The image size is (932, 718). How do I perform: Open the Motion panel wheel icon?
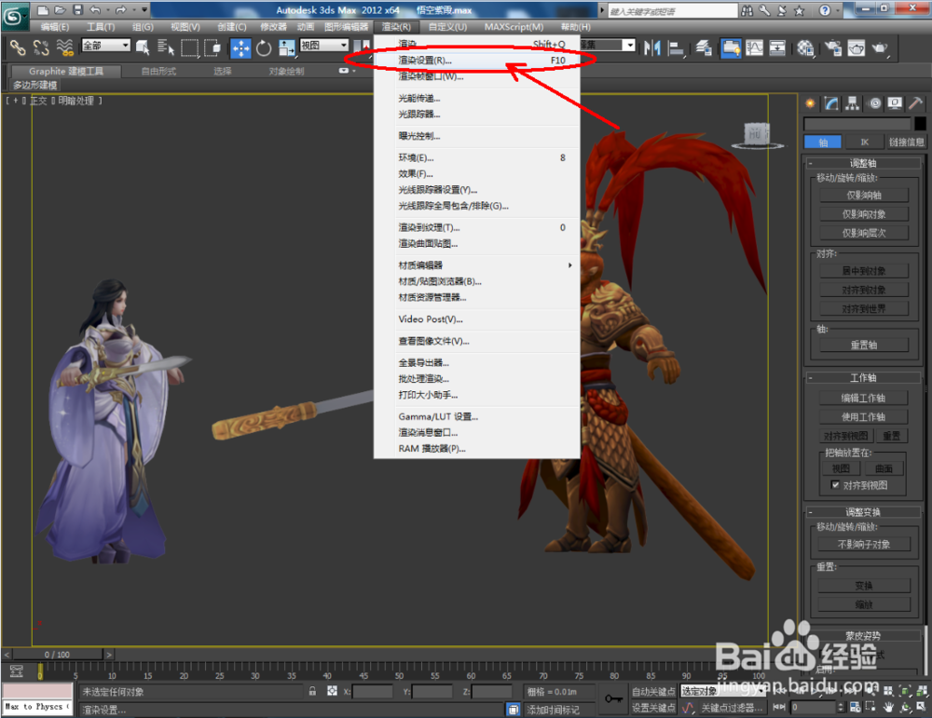tap(874, 104)
